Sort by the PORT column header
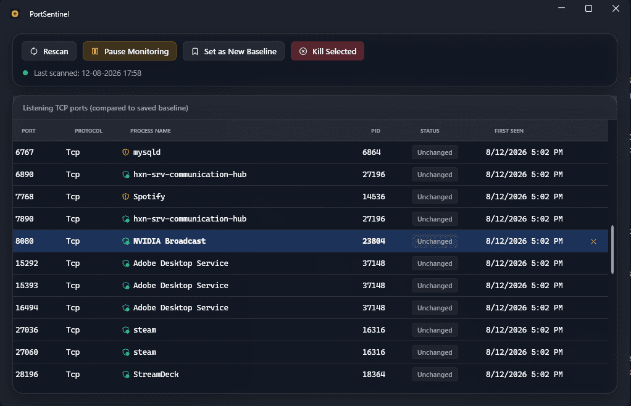 [28, 131]
